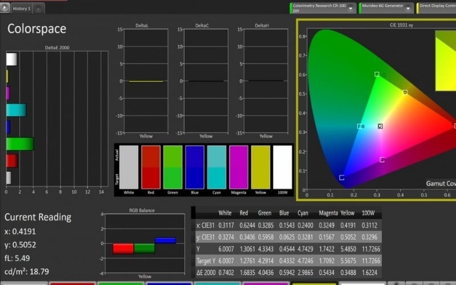Click the red bar in DeltaE 2000 chart

11,161
